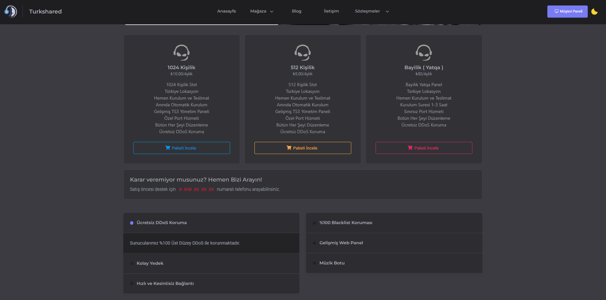The image size is (606, 300).
Task: Expand the Sözleşmeler dropdown menu
Action: click(372, 11)
